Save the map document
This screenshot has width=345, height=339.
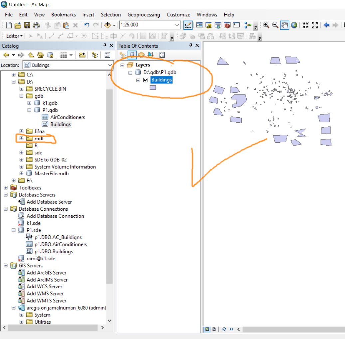pyautogui.click(x=27, y=25)
